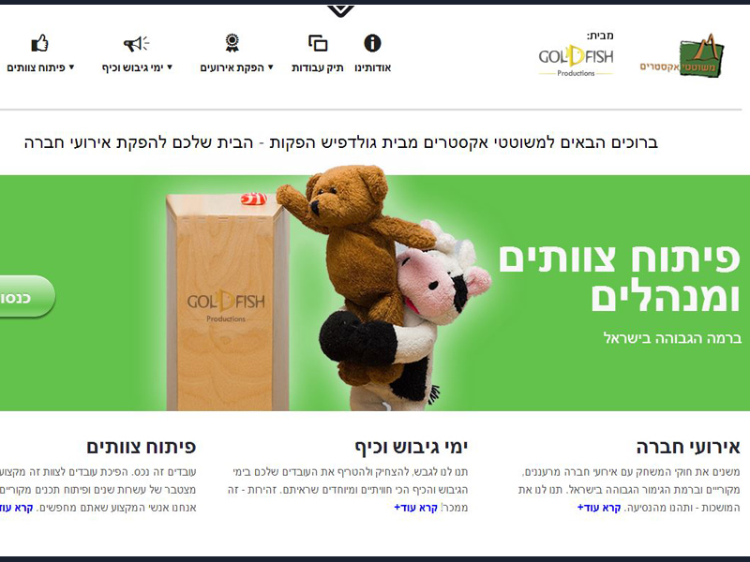
Task: Click קרא עוד under אירועי חברה
Action: (x=599, y=508)
